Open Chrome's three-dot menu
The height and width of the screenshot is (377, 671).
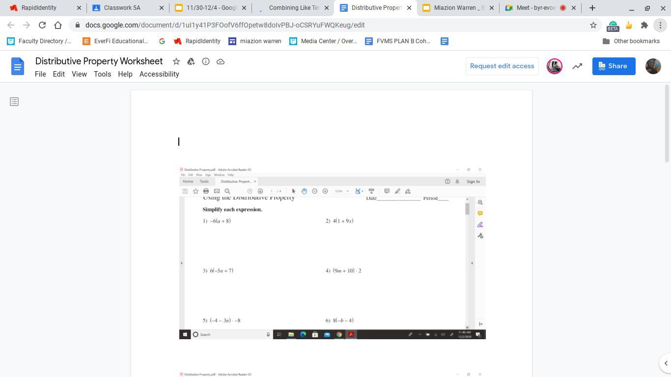click(660, 25)
